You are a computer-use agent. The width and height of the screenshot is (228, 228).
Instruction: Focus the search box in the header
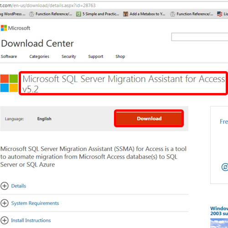pyautogui.click(x=200, y=37)
